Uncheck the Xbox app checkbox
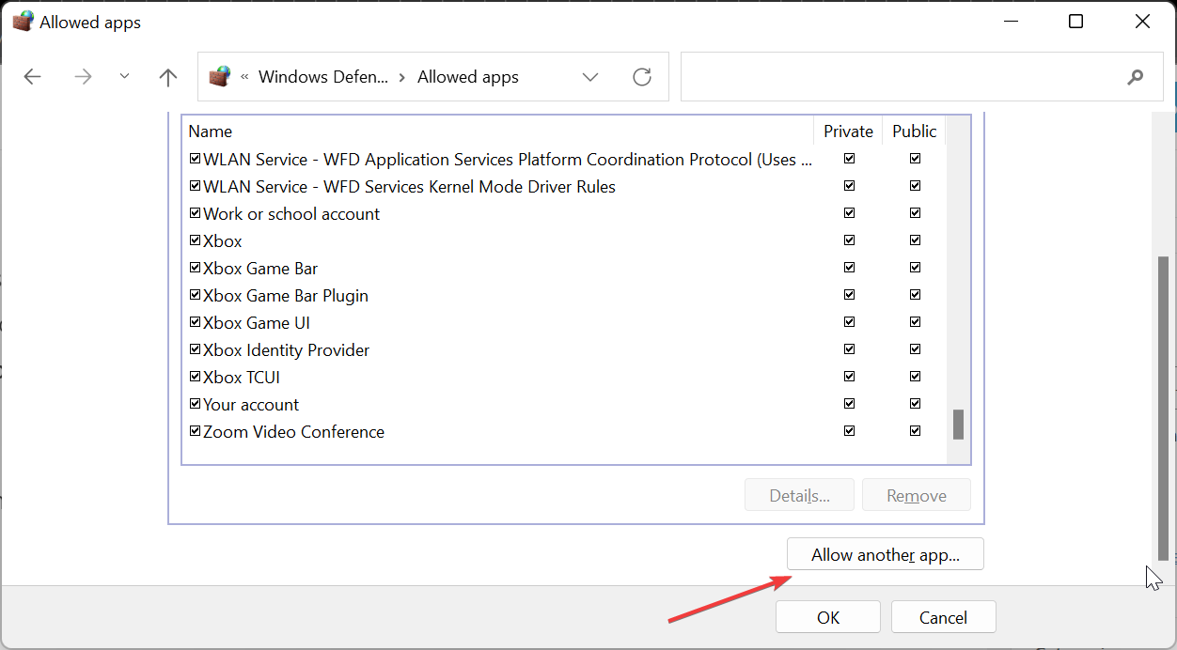The width and height of the screenshot is (1177, 650). click(x=196, y=241)
